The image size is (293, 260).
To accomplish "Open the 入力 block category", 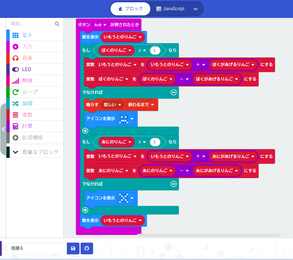I will click(35, 47).
